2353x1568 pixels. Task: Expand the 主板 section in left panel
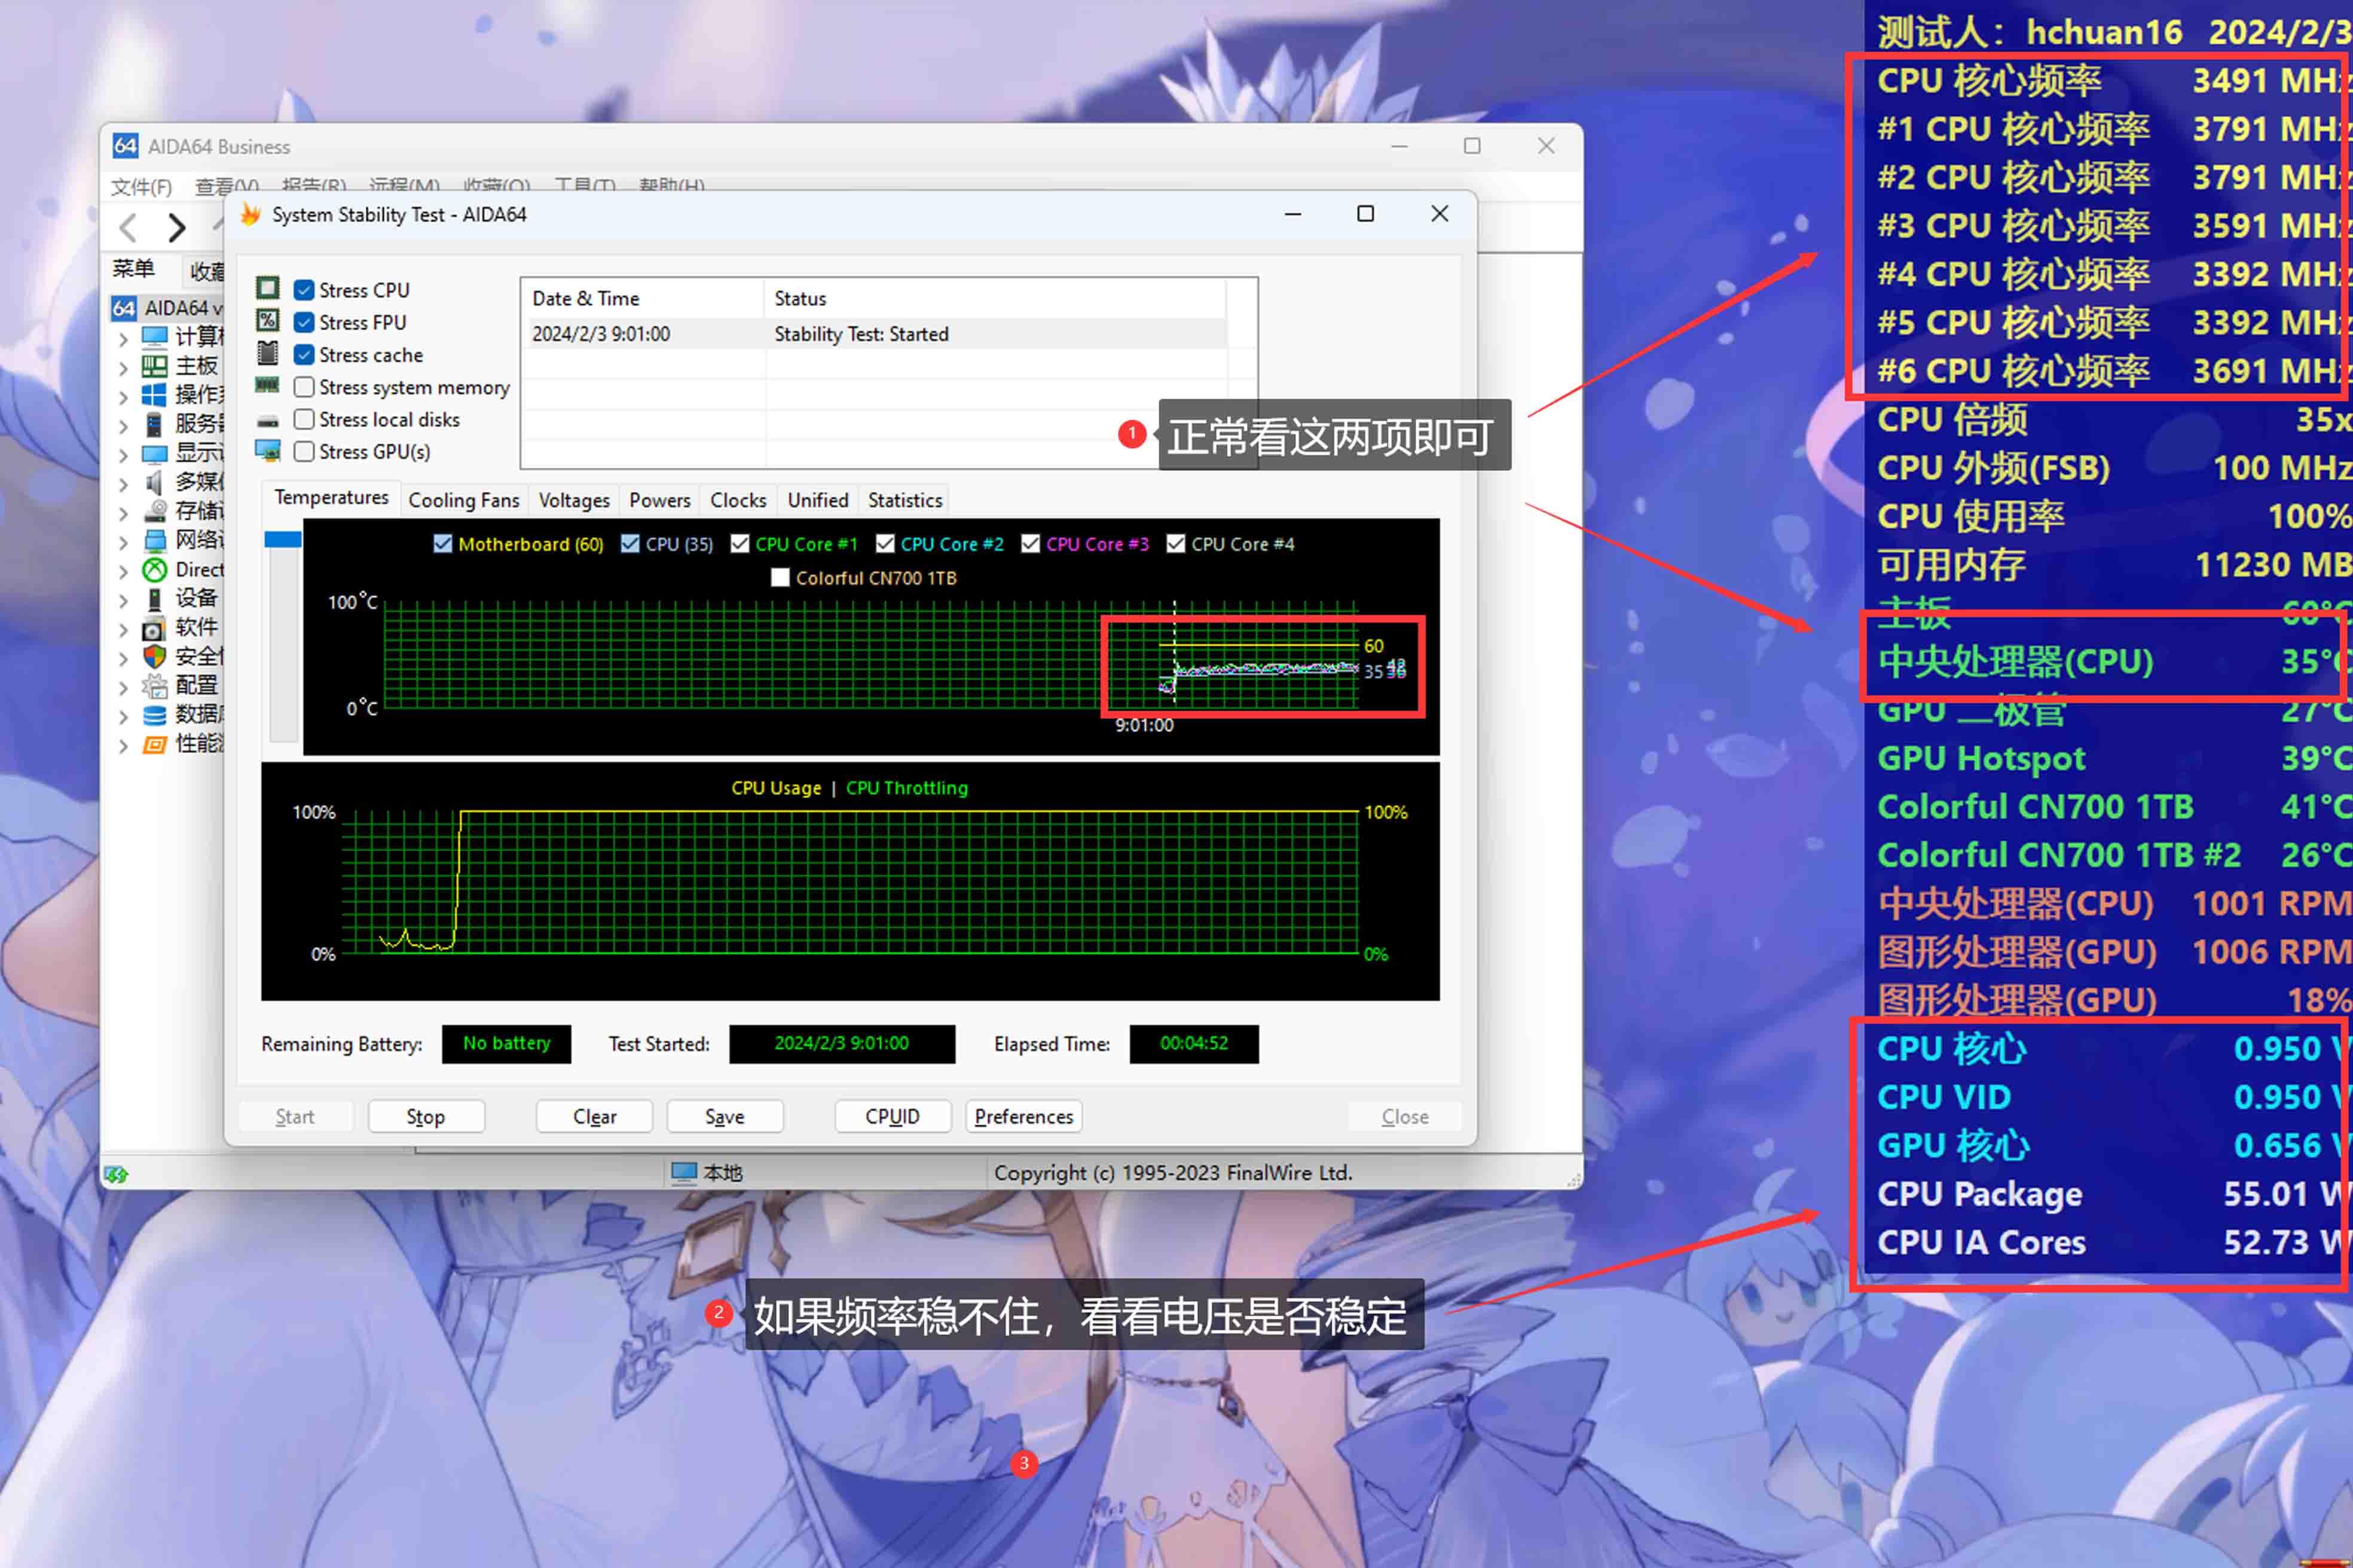click(x=126, y=367)
